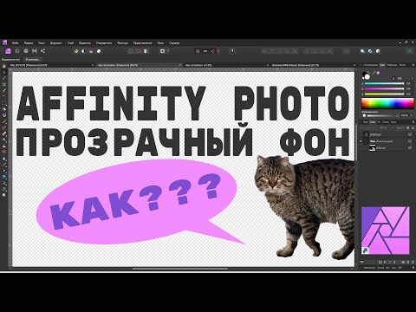Close the second document tab
The width and height of the screenshot is (416, 312).
coord(180,65)
